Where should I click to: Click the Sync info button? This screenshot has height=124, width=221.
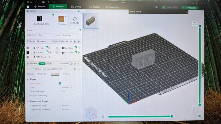tap(75, 21)
